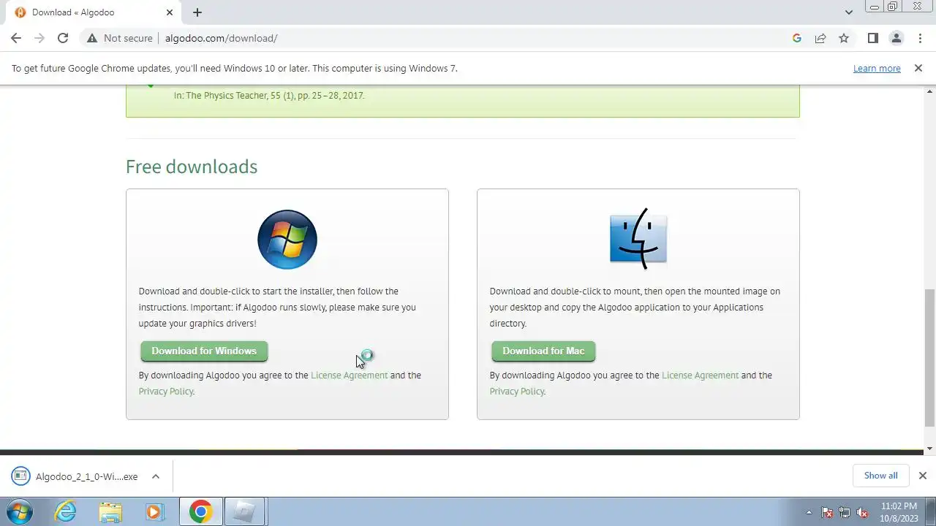Image resolution: width=936 pixels, height=526 pixels.
Task: Expand the download item options arrow
Action: click(156, 476)
